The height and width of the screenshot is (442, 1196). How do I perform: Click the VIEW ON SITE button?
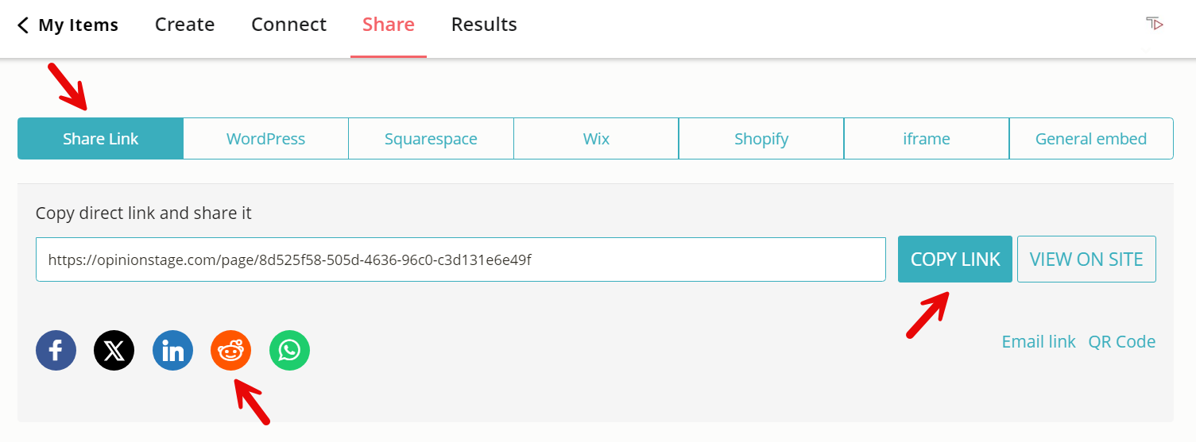pos(1086,259)
